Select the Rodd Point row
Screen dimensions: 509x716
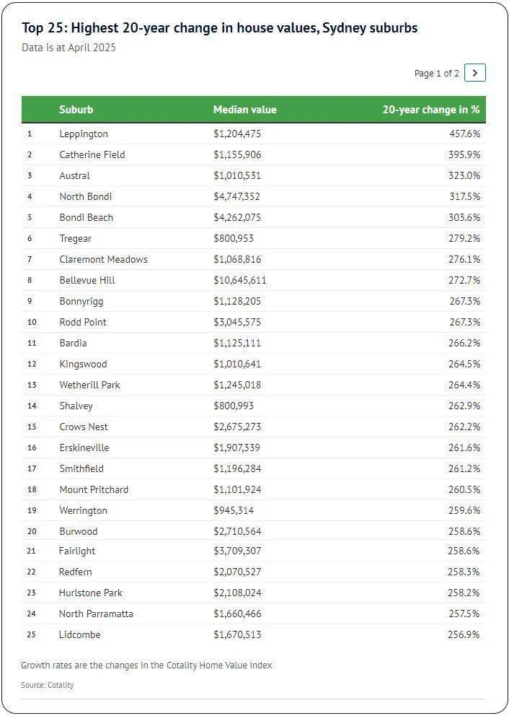tap(83, 322)
